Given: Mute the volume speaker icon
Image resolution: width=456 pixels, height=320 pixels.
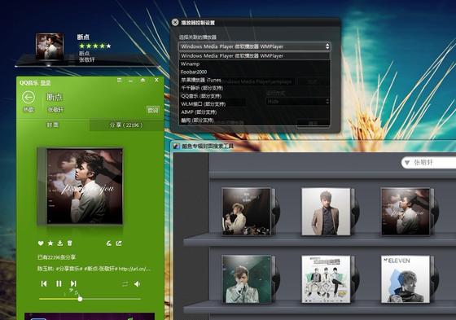Looking at the screenshot, I should click(x=138, y=283).
